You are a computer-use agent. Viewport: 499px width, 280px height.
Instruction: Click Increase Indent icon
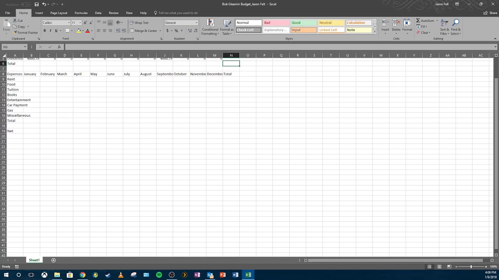tap(123, 31)
